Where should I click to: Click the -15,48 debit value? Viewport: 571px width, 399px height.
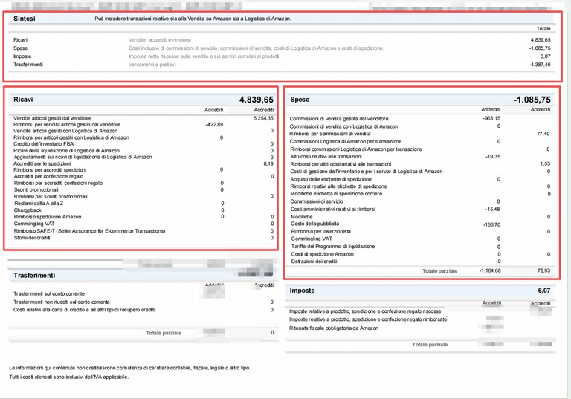(x=493, y=210)
